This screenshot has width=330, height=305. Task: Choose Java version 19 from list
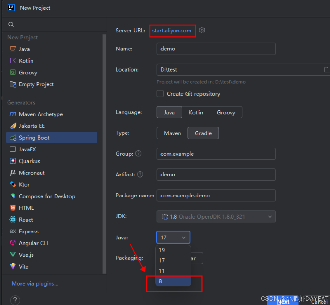pyautogui.click(x=173, y=250)
